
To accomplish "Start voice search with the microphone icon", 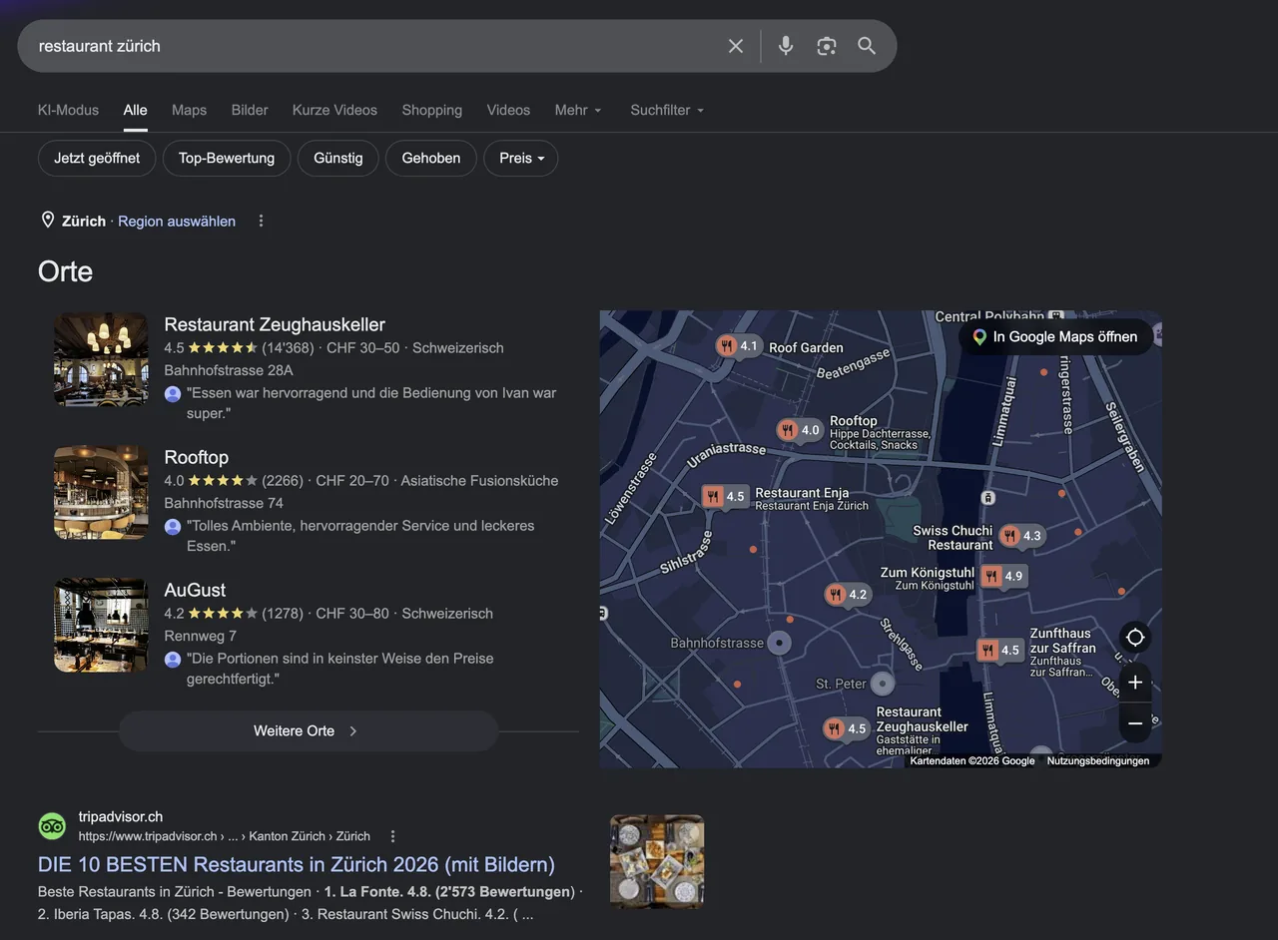I will pyautogui.click(x=786, y=46).
